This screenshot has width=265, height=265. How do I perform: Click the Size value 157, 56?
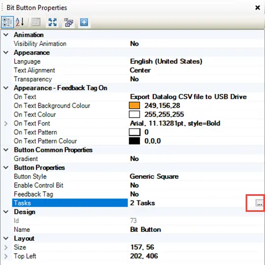(142, 247)
